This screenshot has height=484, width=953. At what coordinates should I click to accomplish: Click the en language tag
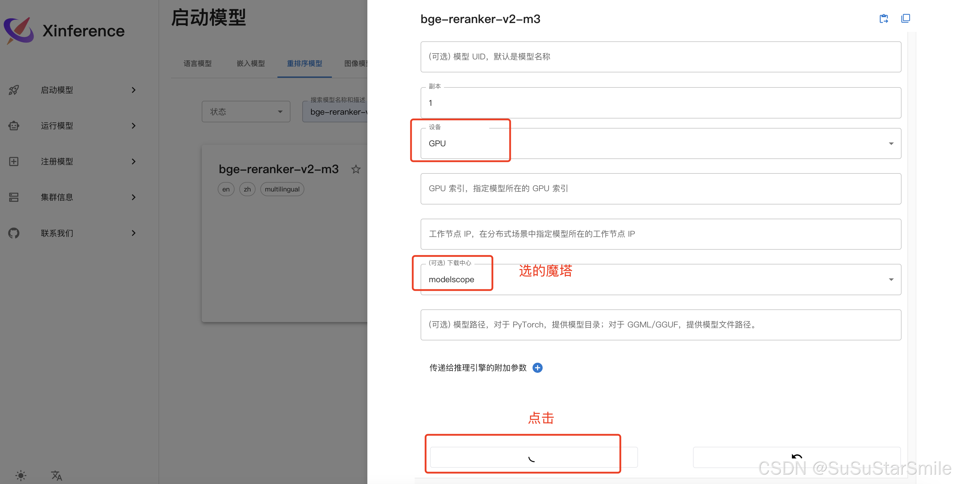pos(226,189)
